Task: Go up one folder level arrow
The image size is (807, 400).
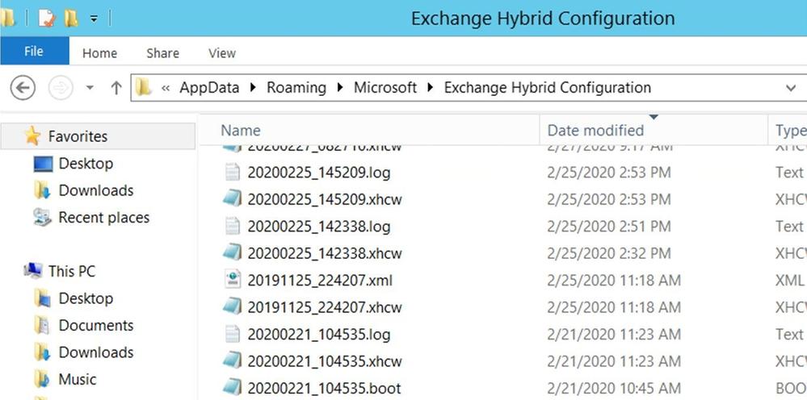Action: (116, 89)
